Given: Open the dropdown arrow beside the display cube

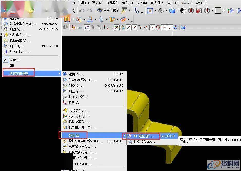Looking at the screenshot, I should 178,11.
